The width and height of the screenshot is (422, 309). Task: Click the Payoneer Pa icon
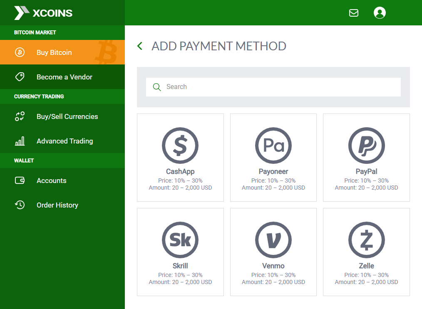(273, 146)
